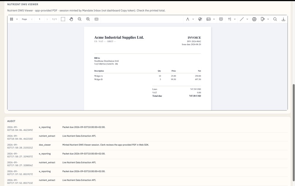
Task: Go to next page arrow
Action: tap(47, 19)
